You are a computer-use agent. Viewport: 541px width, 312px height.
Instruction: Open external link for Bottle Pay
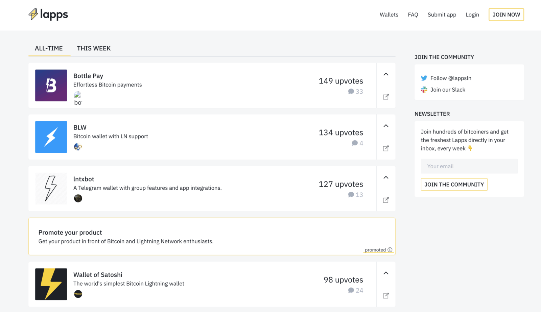pos(386,97)
